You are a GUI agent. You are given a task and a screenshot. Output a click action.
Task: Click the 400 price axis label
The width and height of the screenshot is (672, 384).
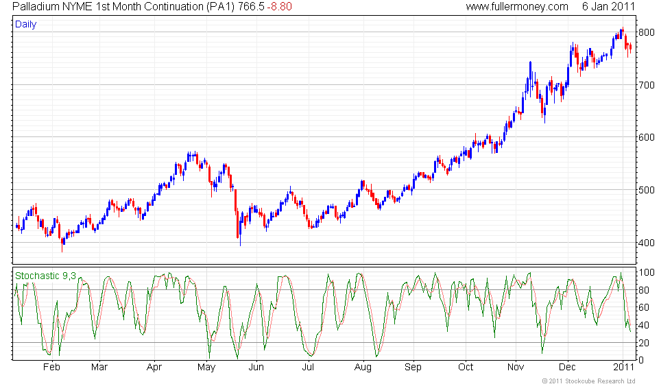[647, 243]
